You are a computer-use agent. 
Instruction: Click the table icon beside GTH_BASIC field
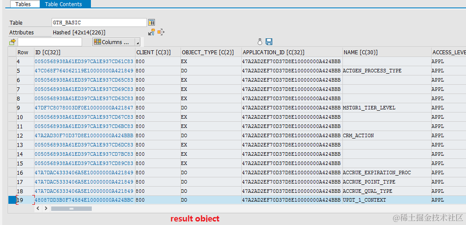[x=151, y=22]
